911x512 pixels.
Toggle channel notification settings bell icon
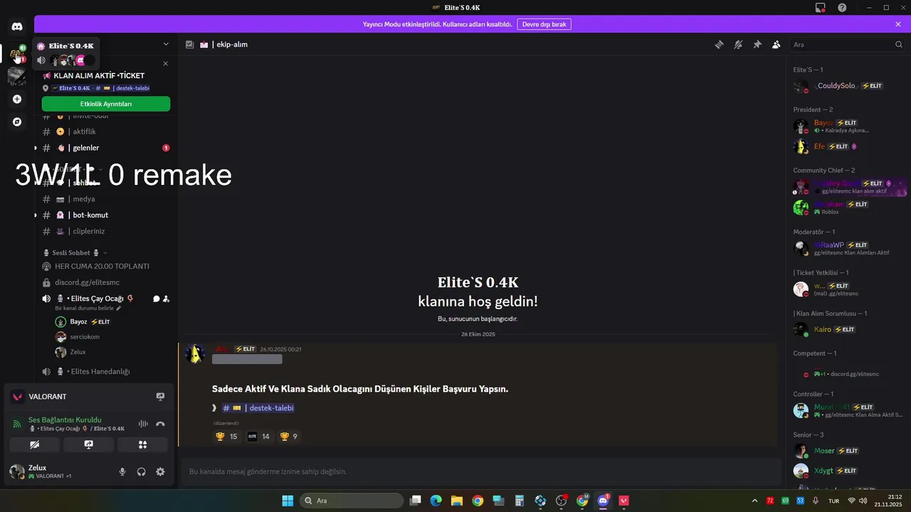point(738,44)
